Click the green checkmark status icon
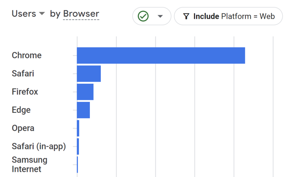 pyautogui.click(x=143, y=16)
